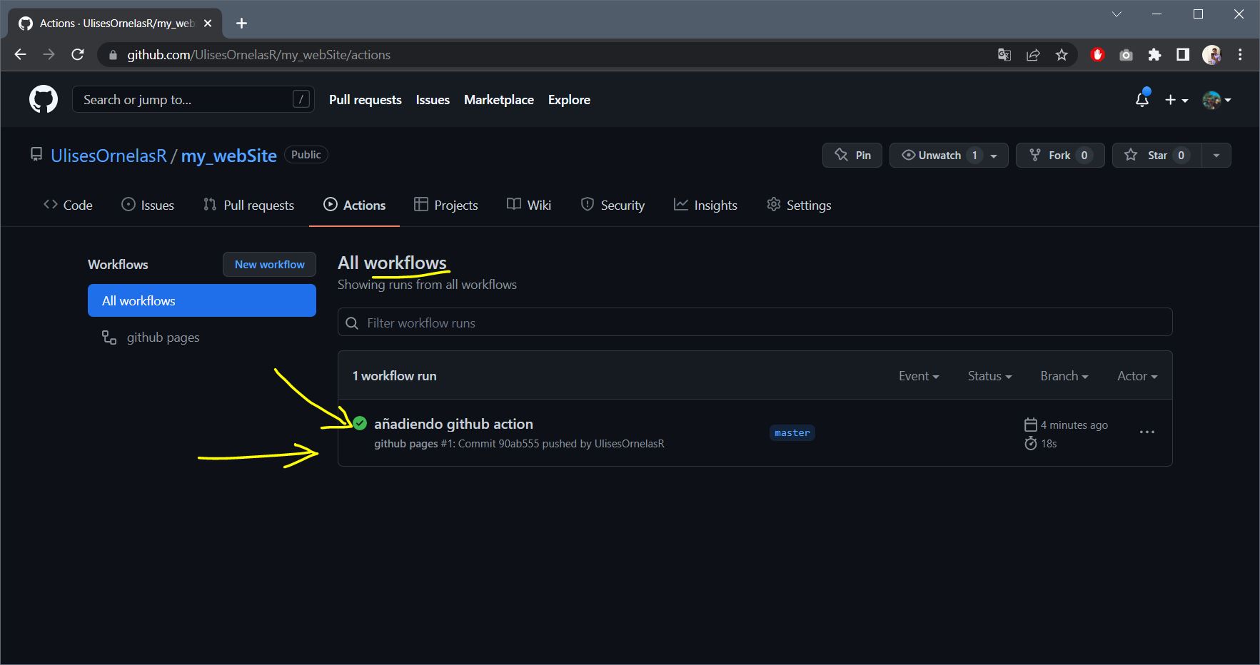Switch to the repository Pull requests tab
Viewport: 1260px width, 665px height.
pos(248,205)
